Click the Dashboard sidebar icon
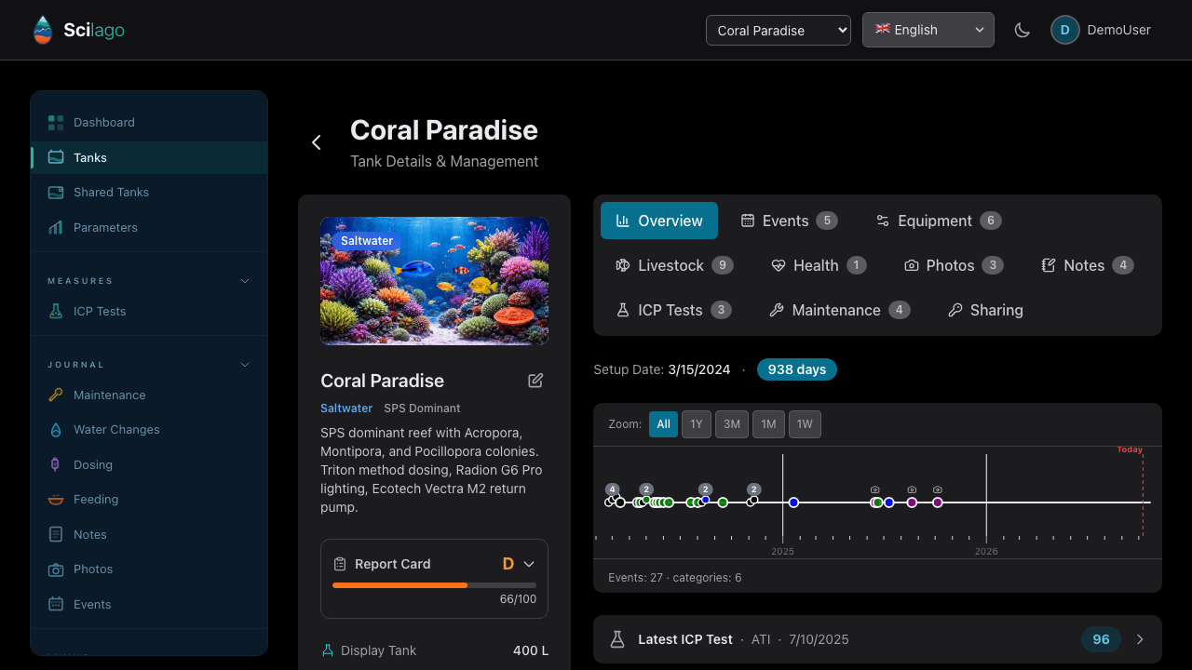 pos(56,122)
